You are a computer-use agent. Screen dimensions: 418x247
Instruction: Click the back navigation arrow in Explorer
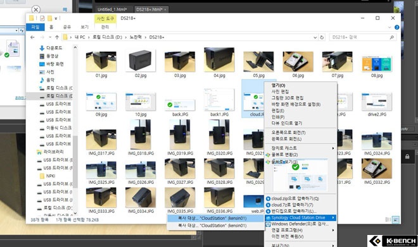[x=32, y=37]
